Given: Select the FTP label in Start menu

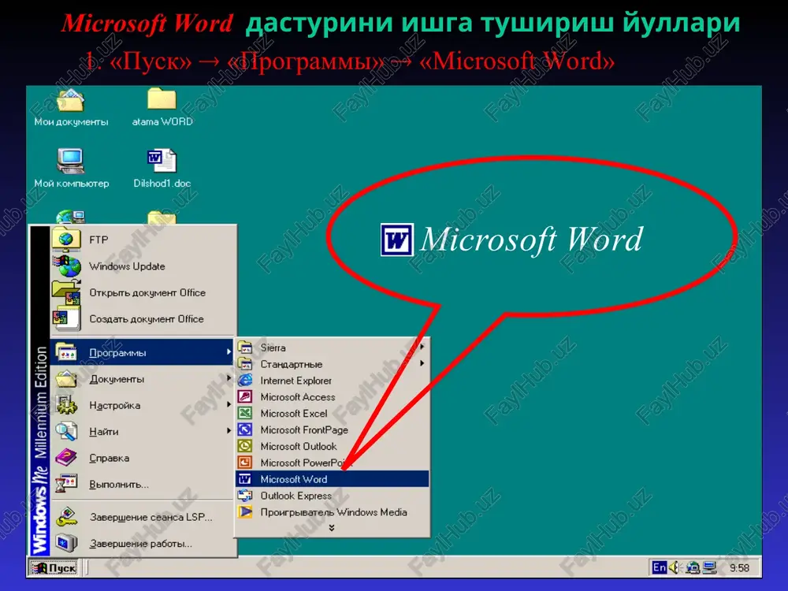Looking at the screenshot, I should point(98,240).
